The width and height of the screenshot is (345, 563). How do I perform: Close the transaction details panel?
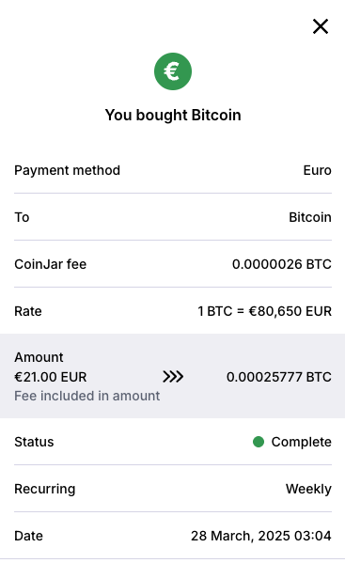pos(321,26)
